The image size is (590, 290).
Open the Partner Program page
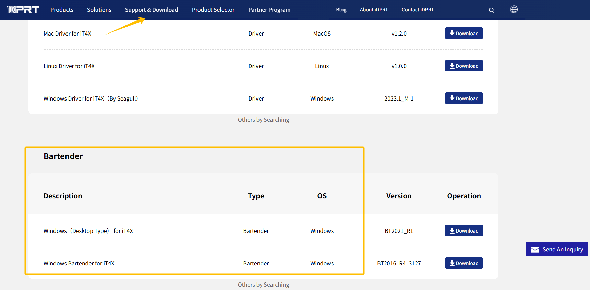coord(269,10)
